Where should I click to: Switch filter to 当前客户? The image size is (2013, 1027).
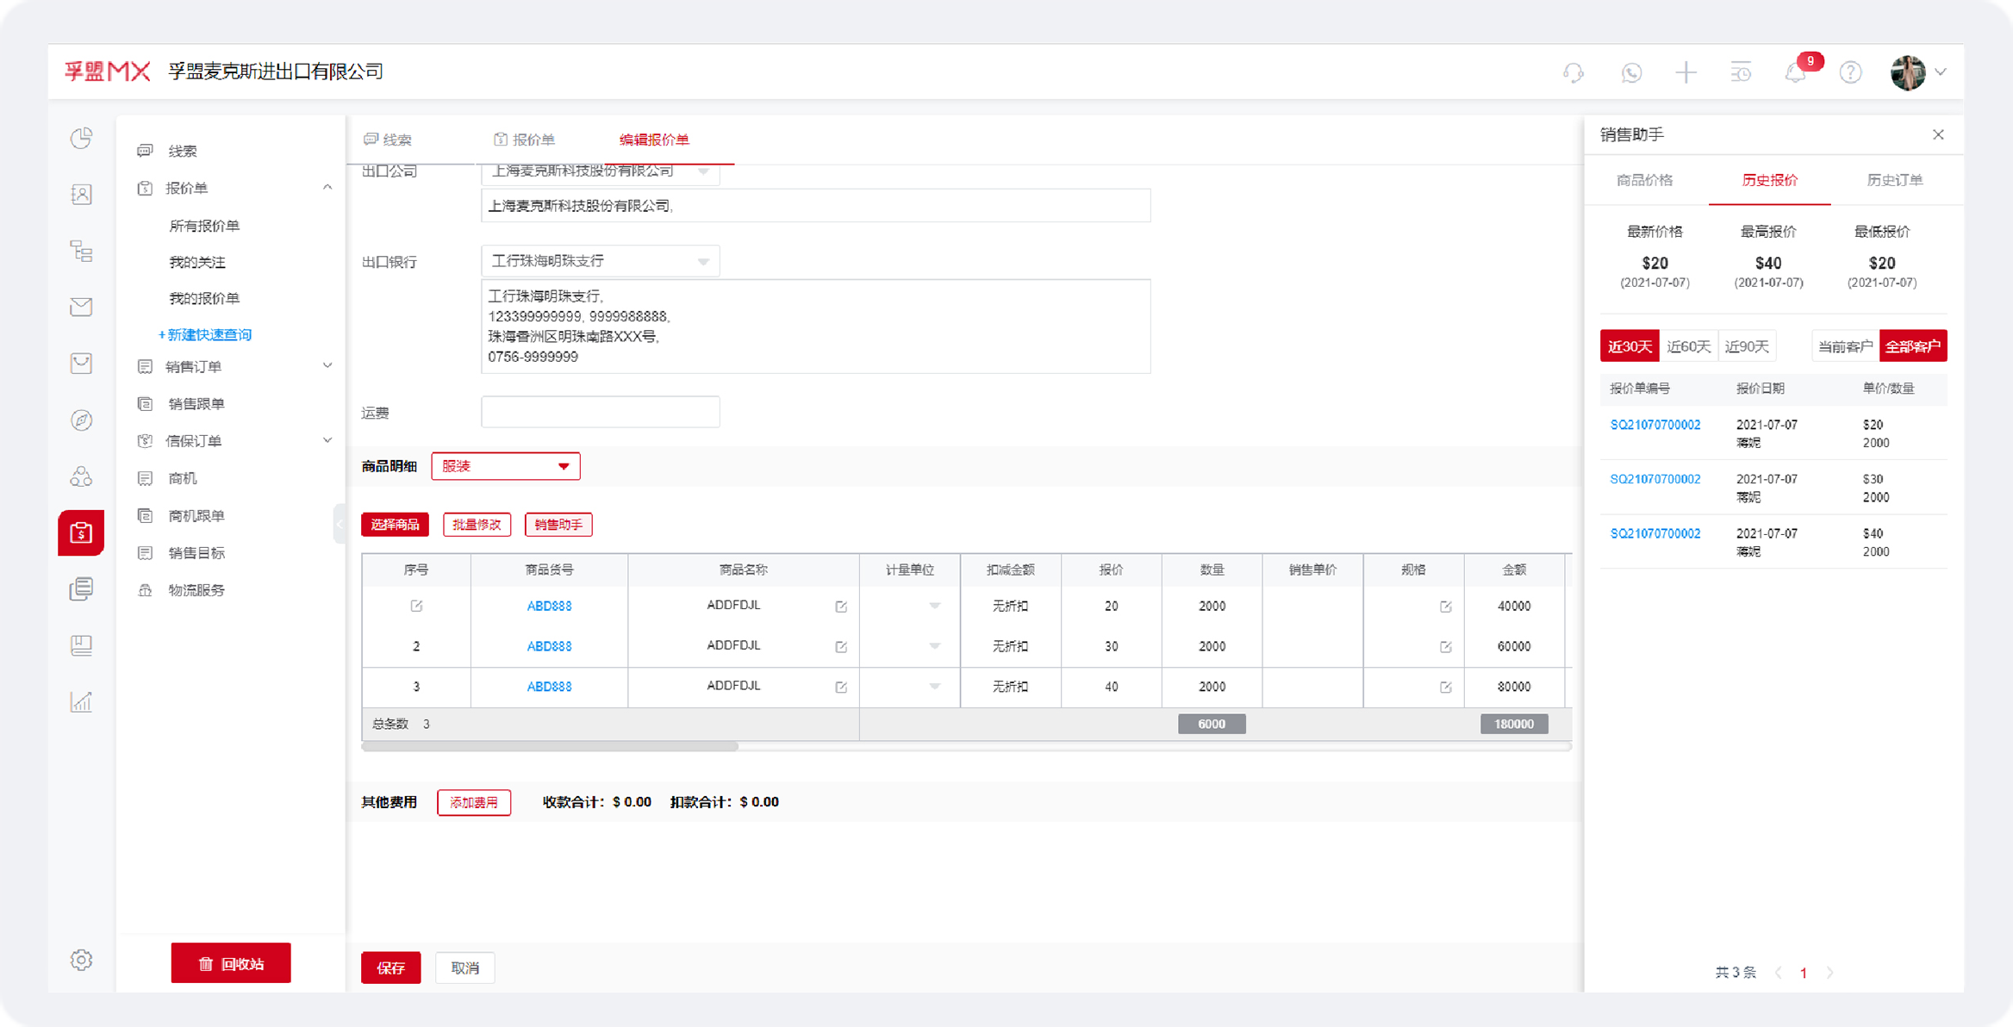pos(1844,346)
